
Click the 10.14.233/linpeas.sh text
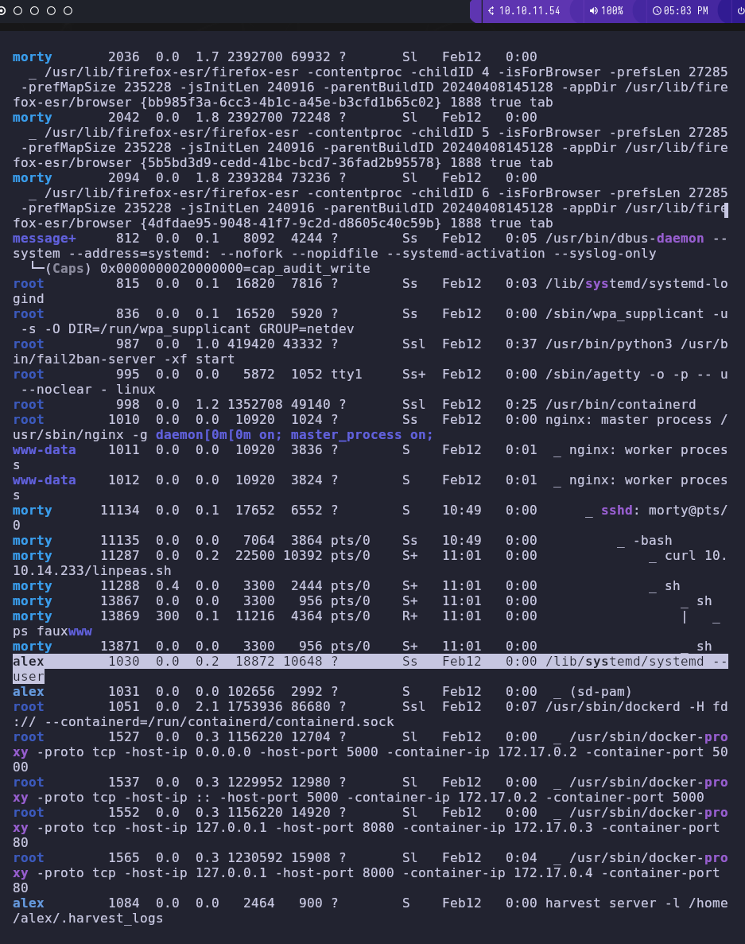tap(92, 571)
